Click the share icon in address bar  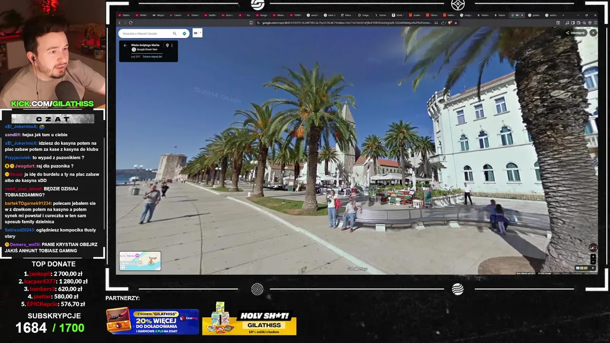(x=443, y=23)
